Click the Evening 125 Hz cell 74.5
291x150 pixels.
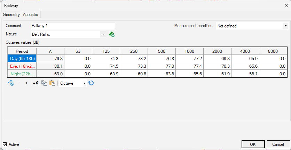coord(106,66)
